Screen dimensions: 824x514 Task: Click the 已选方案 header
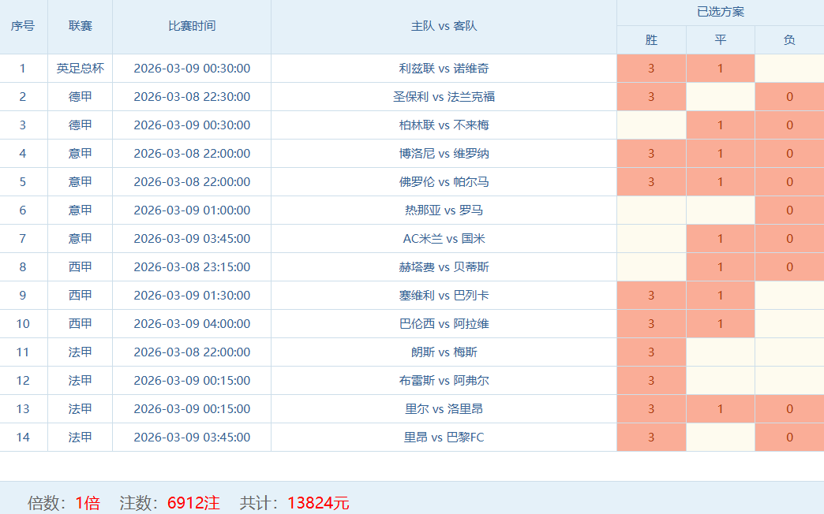point(720,12)
